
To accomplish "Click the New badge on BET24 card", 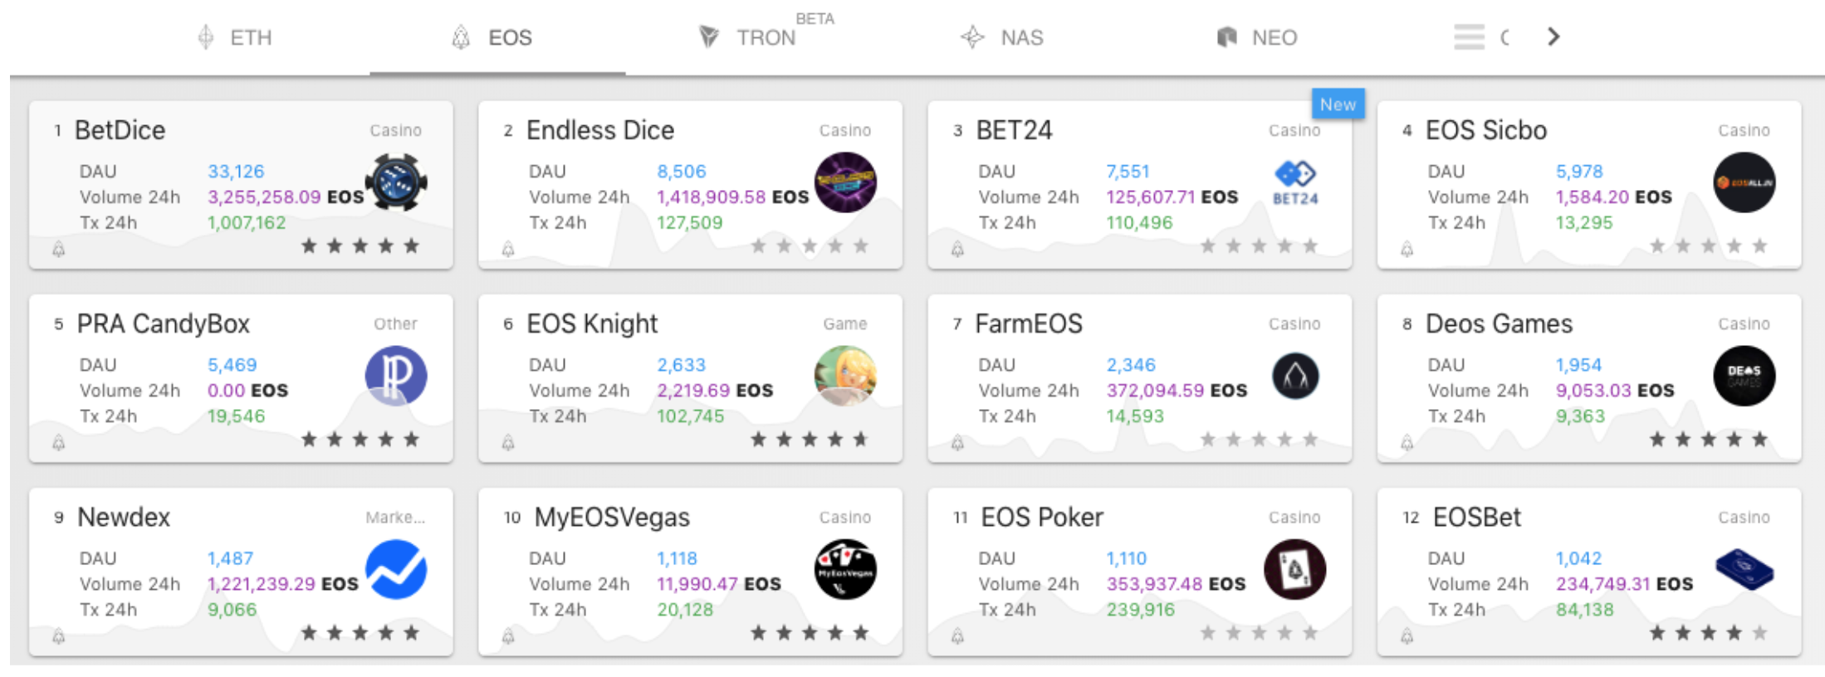I will coord(1338,105).
